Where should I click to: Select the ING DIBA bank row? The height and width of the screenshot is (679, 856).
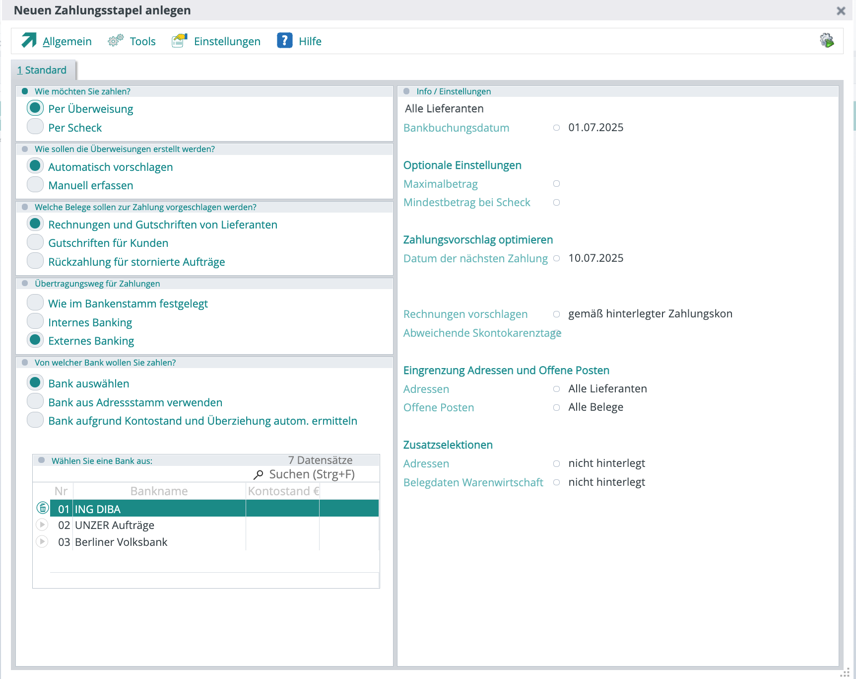click(214, 509)
